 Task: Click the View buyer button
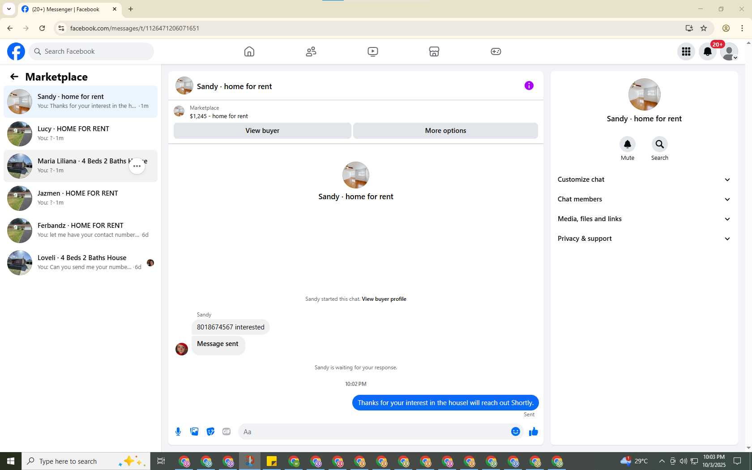[x=262, y=131]
